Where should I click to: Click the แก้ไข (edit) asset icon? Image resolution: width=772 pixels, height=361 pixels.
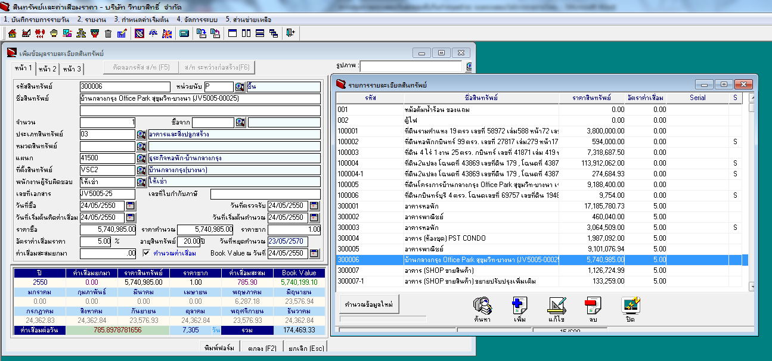pos(556,308)
